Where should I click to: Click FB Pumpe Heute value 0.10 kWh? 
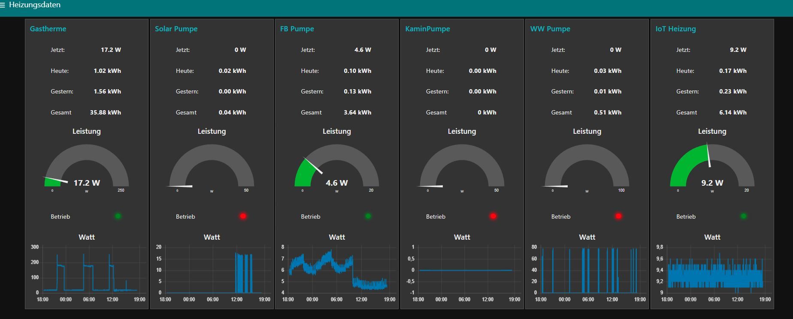click(x=357, y=71)
